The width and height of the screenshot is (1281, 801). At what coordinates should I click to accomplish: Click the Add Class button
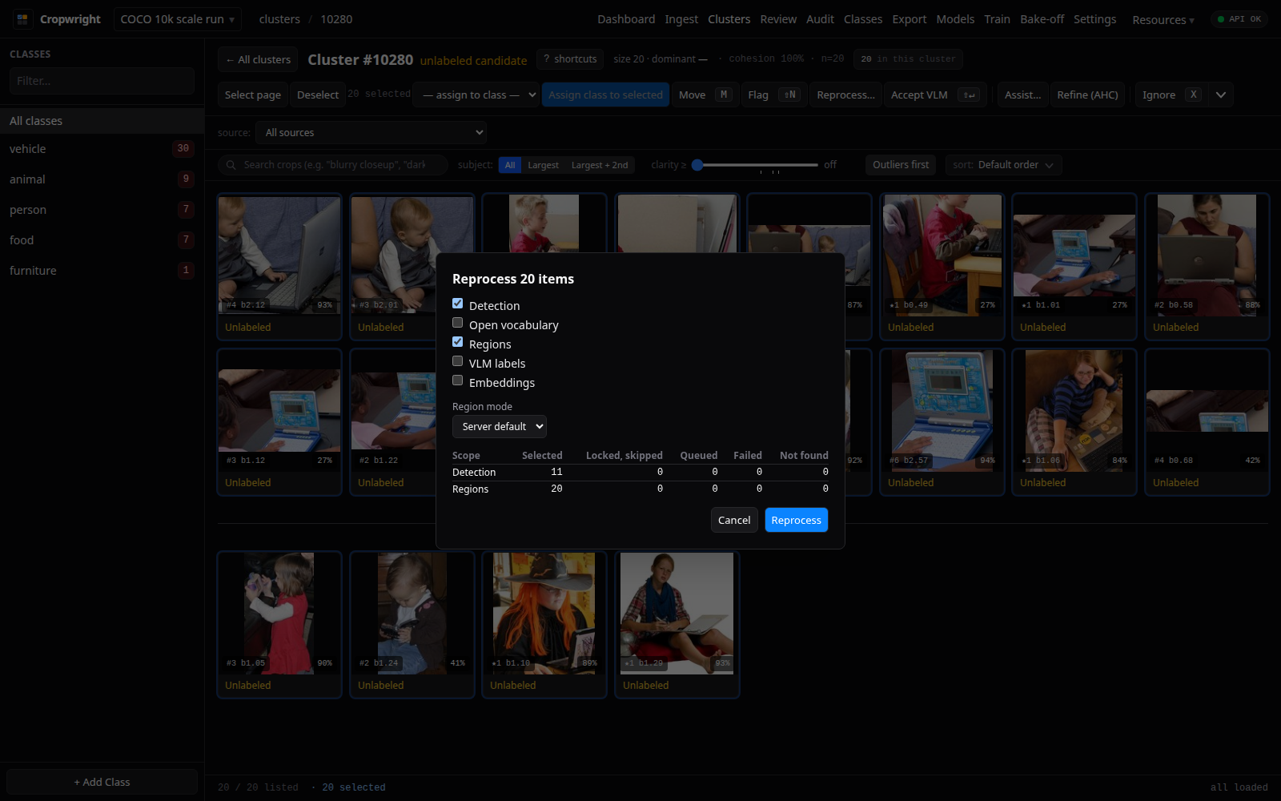[102, 782]
